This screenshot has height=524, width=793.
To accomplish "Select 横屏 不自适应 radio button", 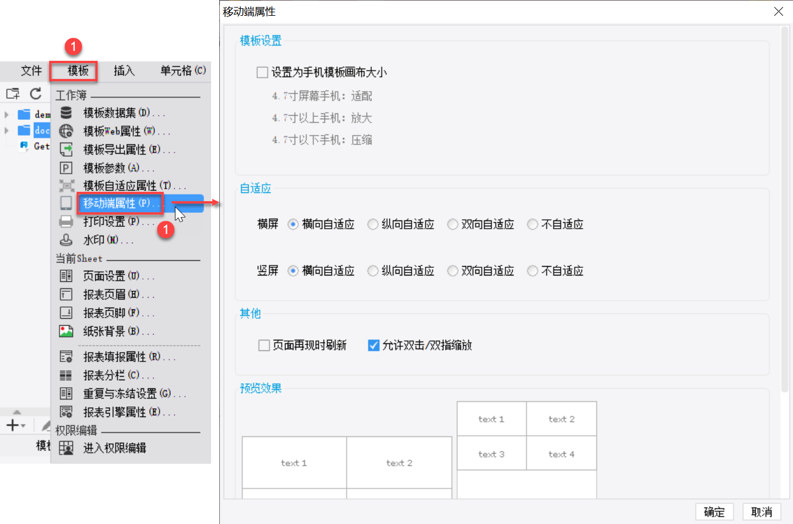I will 532,224.
